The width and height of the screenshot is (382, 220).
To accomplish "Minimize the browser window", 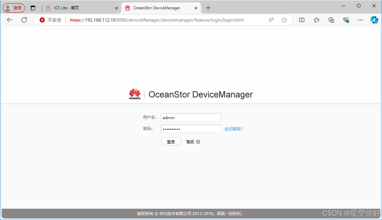I will coord(343,6).
